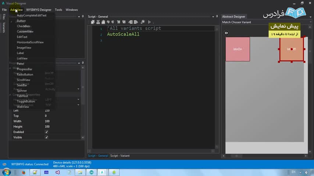Click the decrease indent icon
The image size is (314, 176).
[x=131, y=22]
